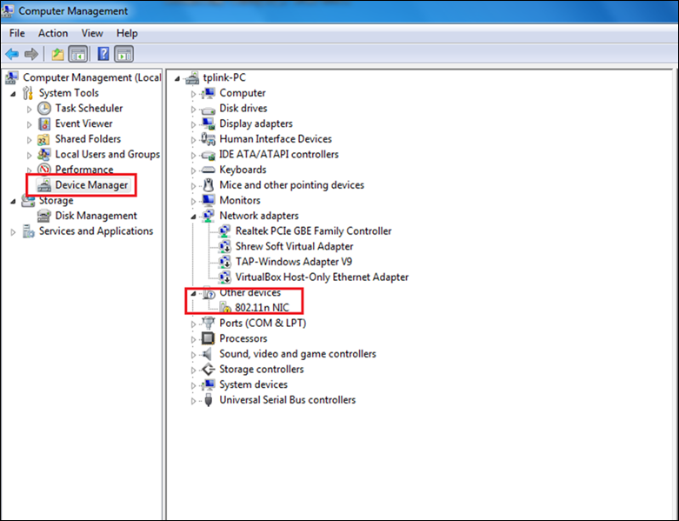Click the Universal Serial Bus icon
679x521 pixels.
click(x=209, y=400)
